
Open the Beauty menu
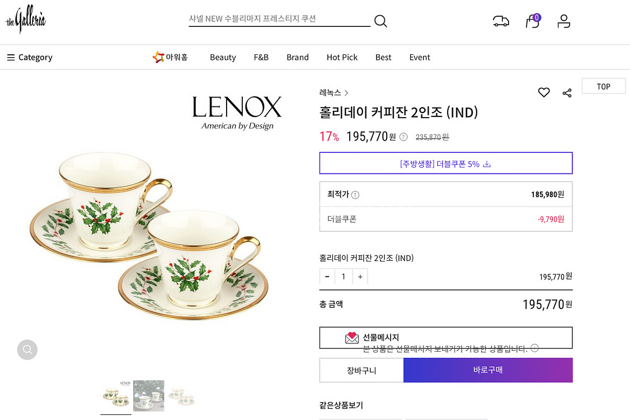coord(223,57)
